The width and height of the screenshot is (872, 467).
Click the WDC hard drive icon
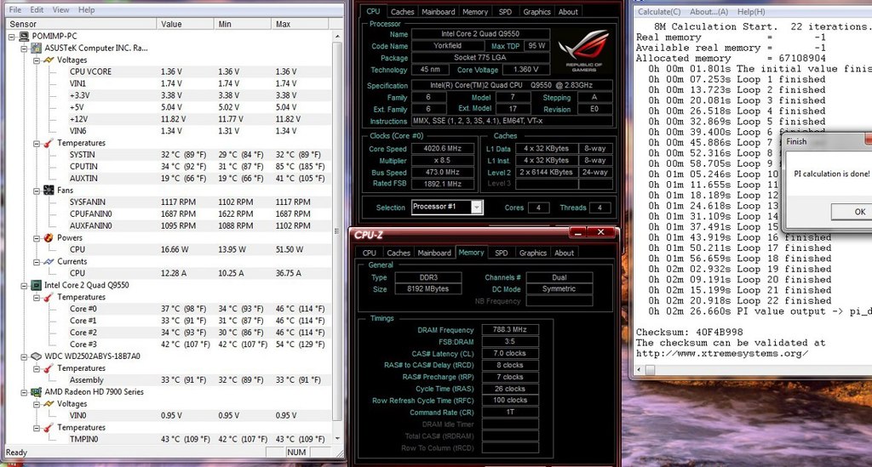tap(37, 356)
